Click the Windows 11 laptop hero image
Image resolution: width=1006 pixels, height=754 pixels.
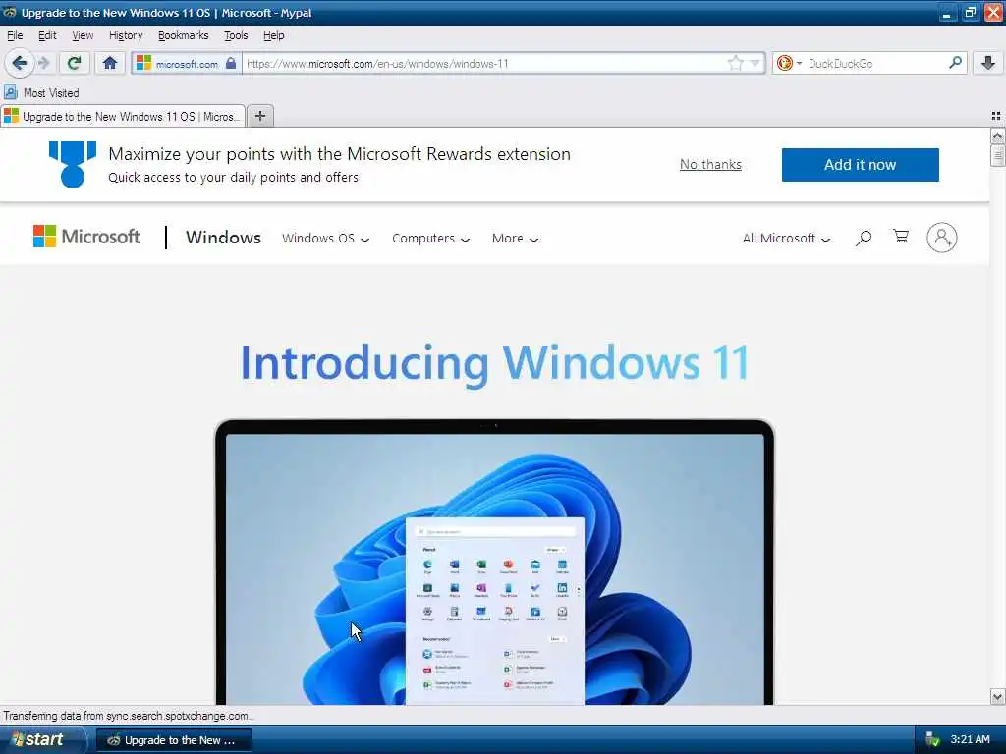[x=494, y=563]
